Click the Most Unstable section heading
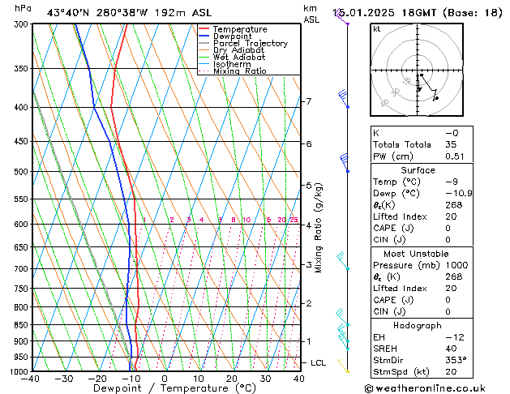This screenshot has width=510, height=394. [416, 254]
